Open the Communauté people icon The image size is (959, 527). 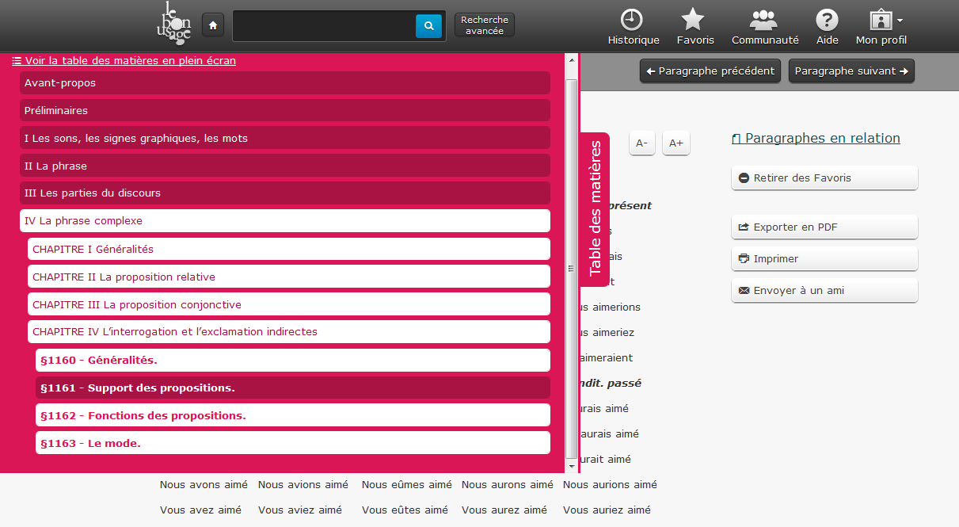(x=764, y=21)
